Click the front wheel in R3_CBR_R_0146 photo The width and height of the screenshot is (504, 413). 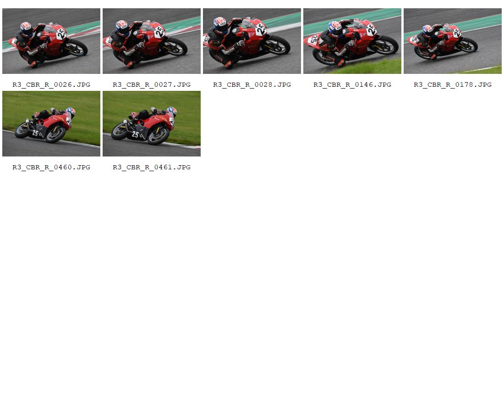click(x=384, y=45)
